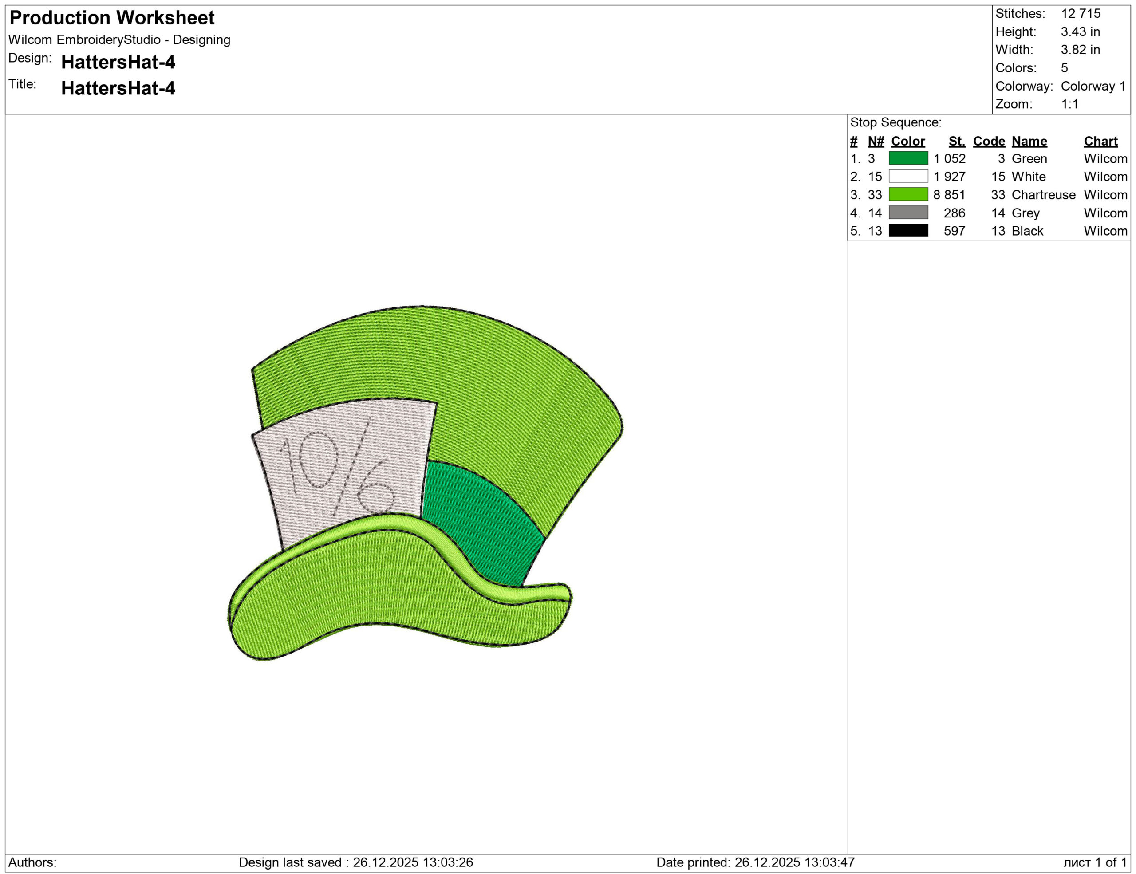Click the 'Chart' column header

[x=1100, y=142]
